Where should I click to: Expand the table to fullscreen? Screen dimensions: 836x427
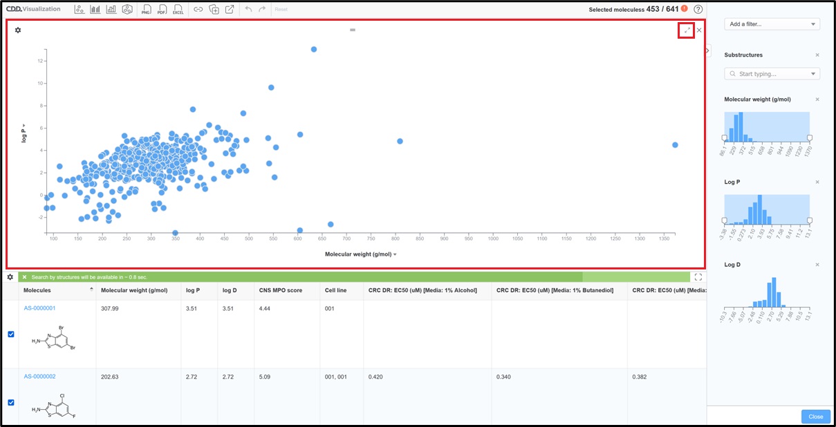698,277
